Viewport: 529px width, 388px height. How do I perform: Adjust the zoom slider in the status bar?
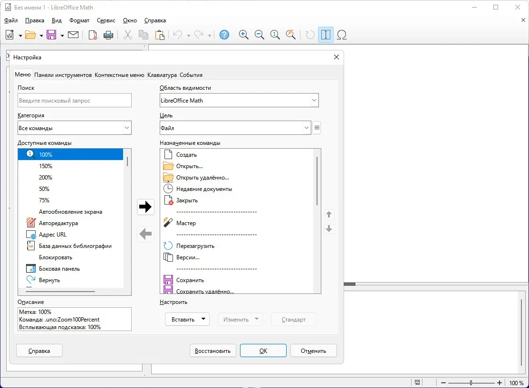[471, 382]
